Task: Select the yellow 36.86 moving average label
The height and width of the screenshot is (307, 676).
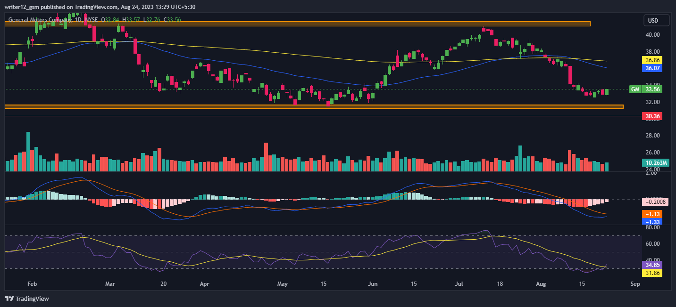Action: (652, 61)
